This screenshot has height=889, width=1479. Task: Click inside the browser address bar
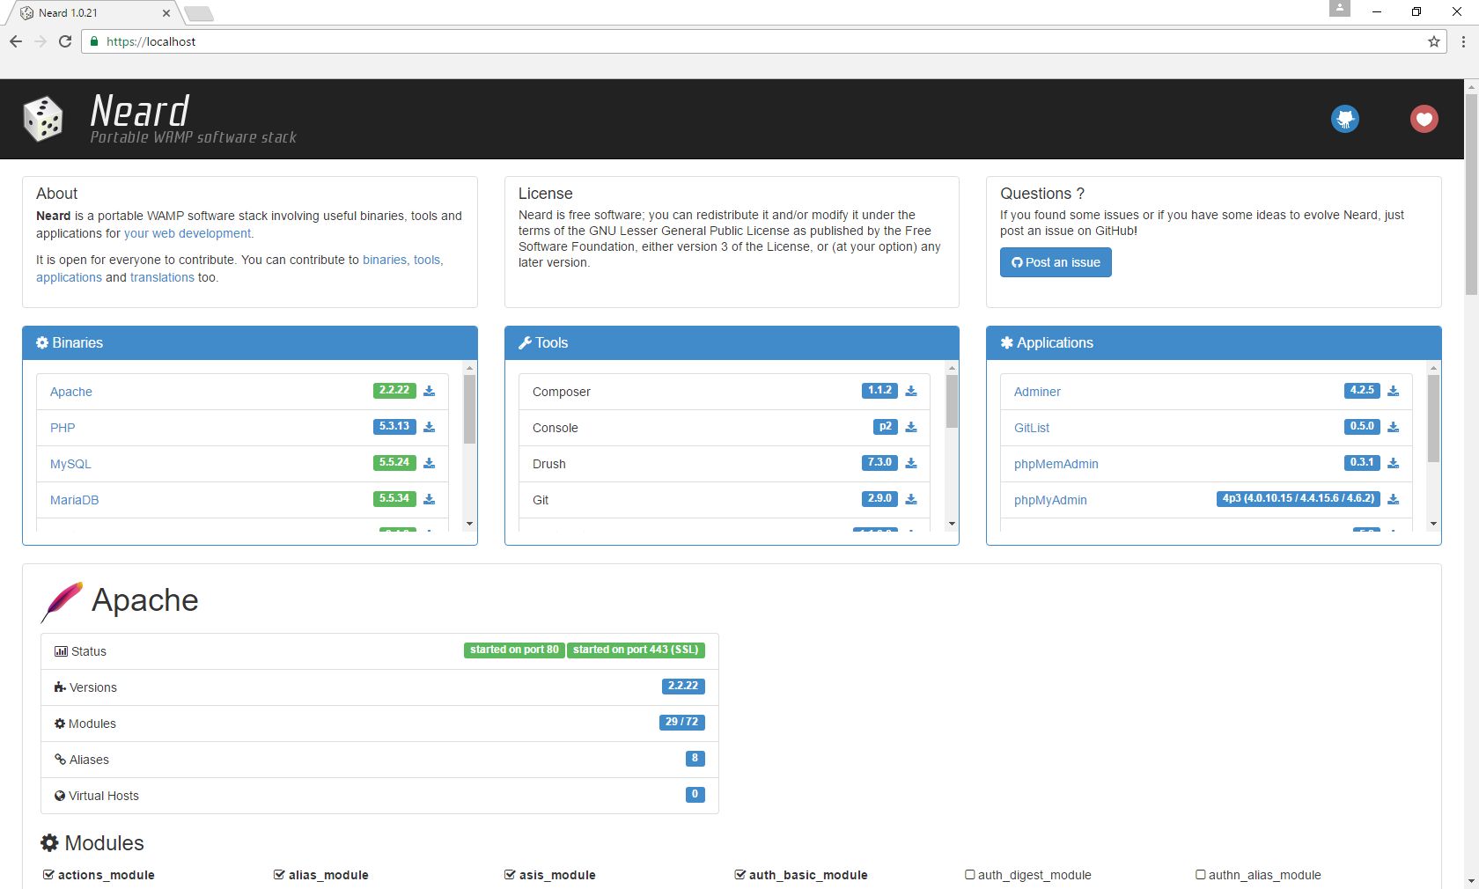(352, 41)
